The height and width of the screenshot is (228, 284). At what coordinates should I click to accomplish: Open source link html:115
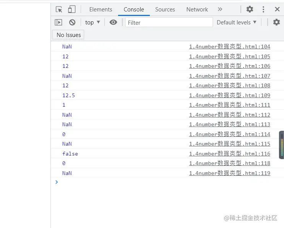(230, 144)
